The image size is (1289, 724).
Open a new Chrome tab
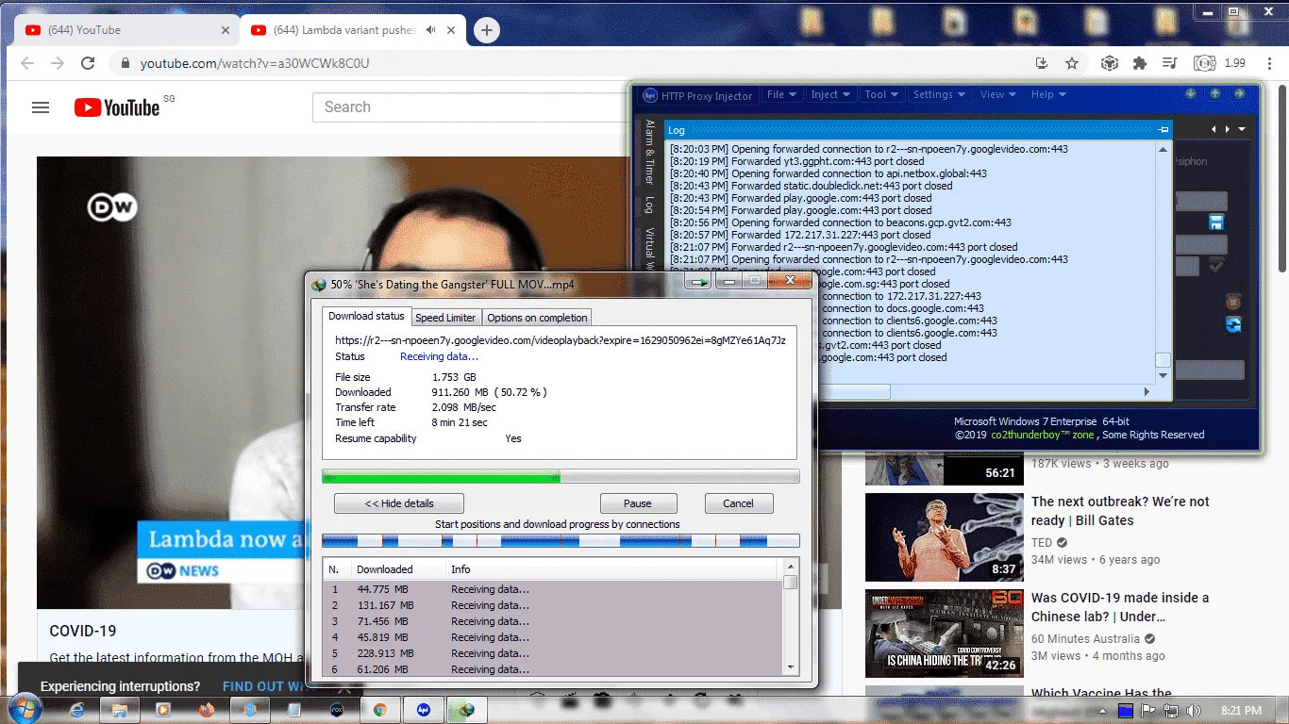click(x=486, y=30)
